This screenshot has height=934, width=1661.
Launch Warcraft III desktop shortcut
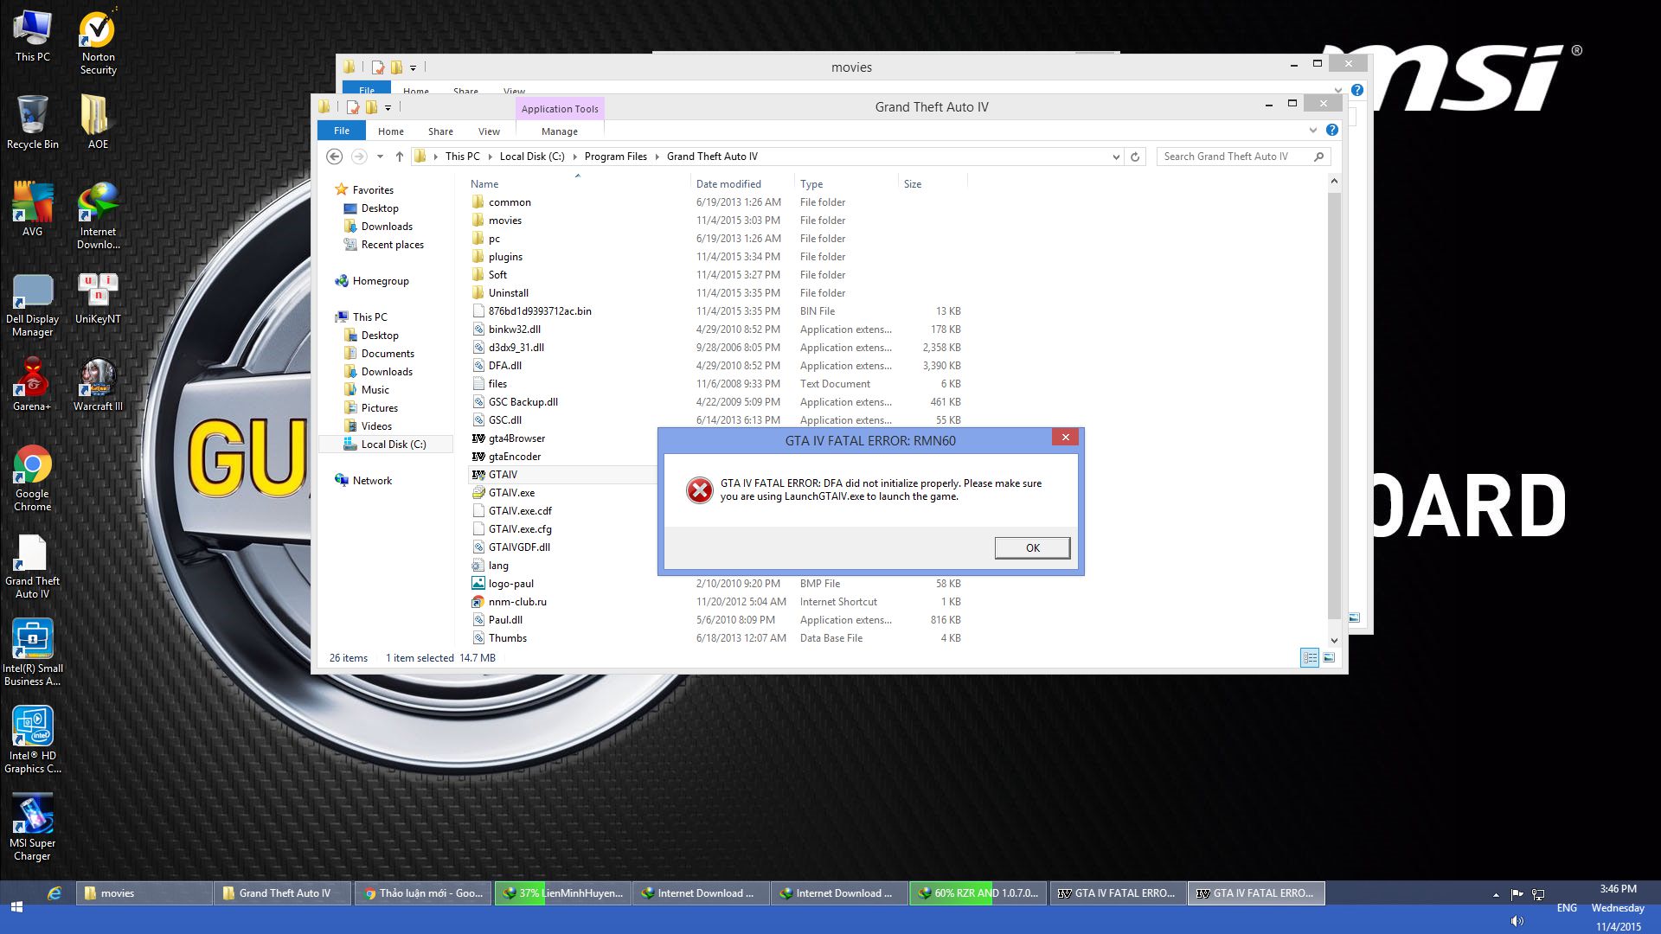pos(98,385)
